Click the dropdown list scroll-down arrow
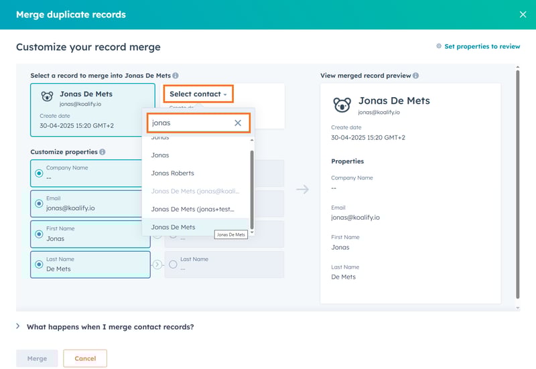 252,232
